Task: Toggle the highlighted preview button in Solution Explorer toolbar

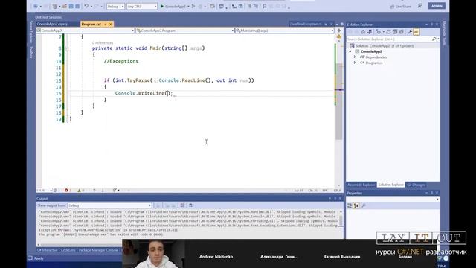Action: (416, 32)
